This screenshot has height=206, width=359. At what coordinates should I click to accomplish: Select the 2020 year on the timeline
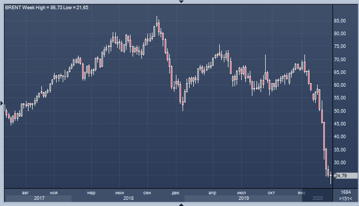(x=317, y=198)
